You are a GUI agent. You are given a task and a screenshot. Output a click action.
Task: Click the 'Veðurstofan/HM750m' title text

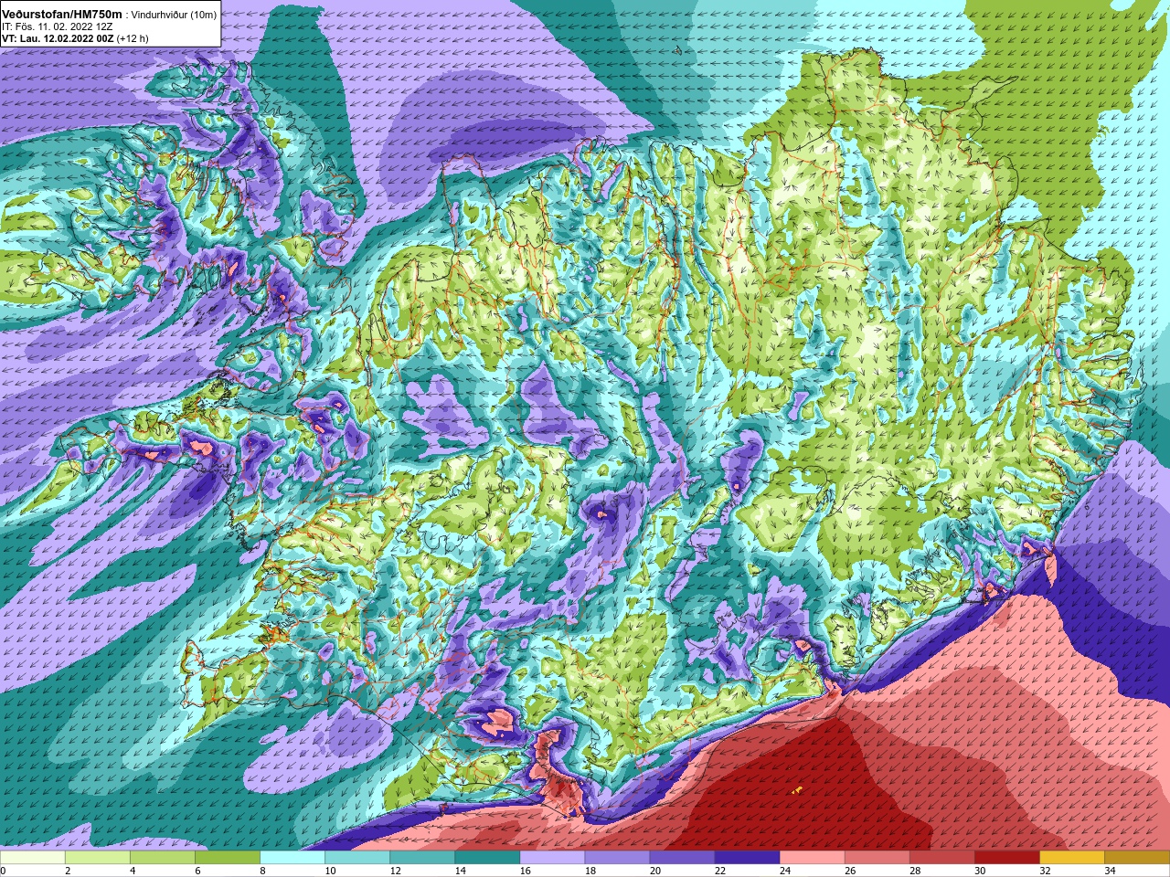point(61,15)
